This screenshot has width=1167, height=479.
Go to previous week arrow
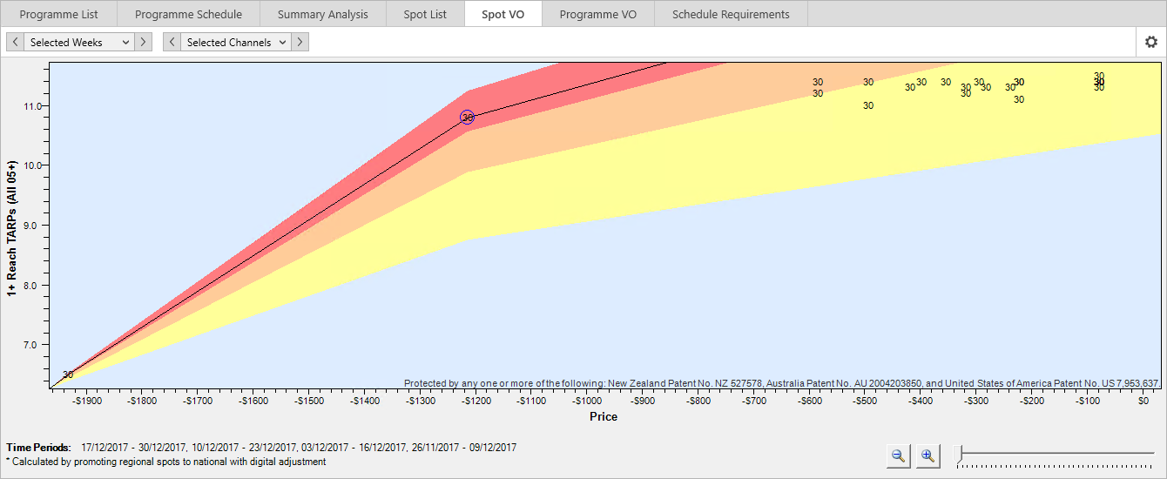pos(15,42)
